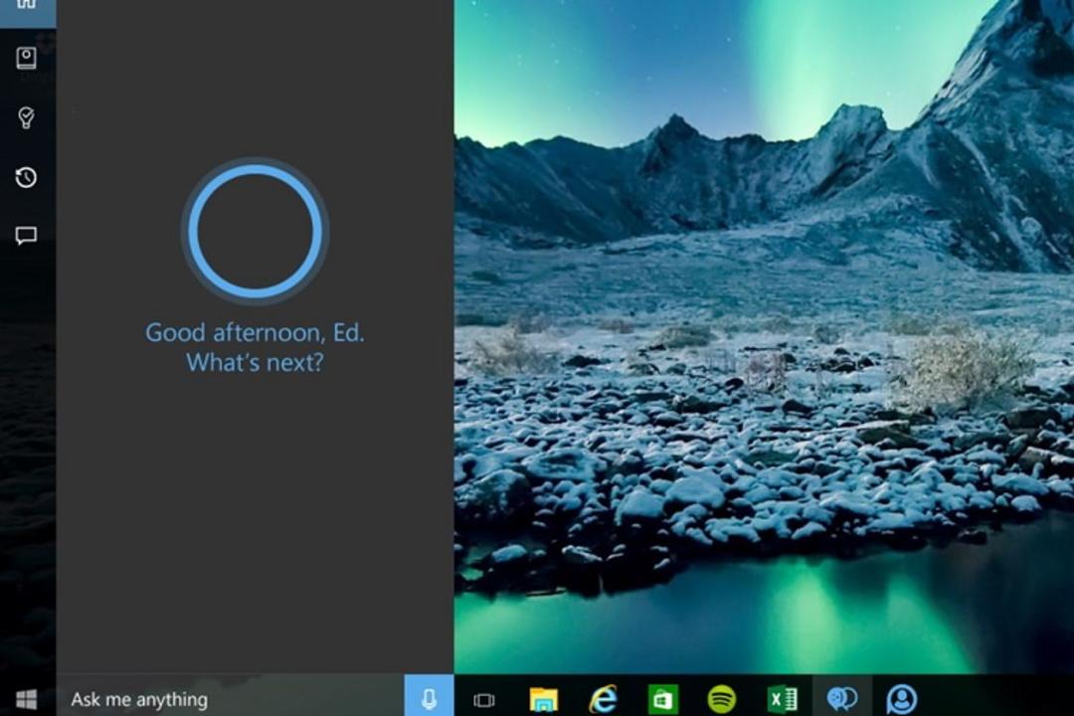Launch File Explorer from the taskbar

tap(543, 699)
